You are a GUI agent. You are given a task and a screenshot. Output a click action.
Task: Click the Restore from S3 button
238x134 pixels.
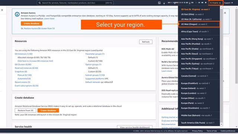[25, 111]
